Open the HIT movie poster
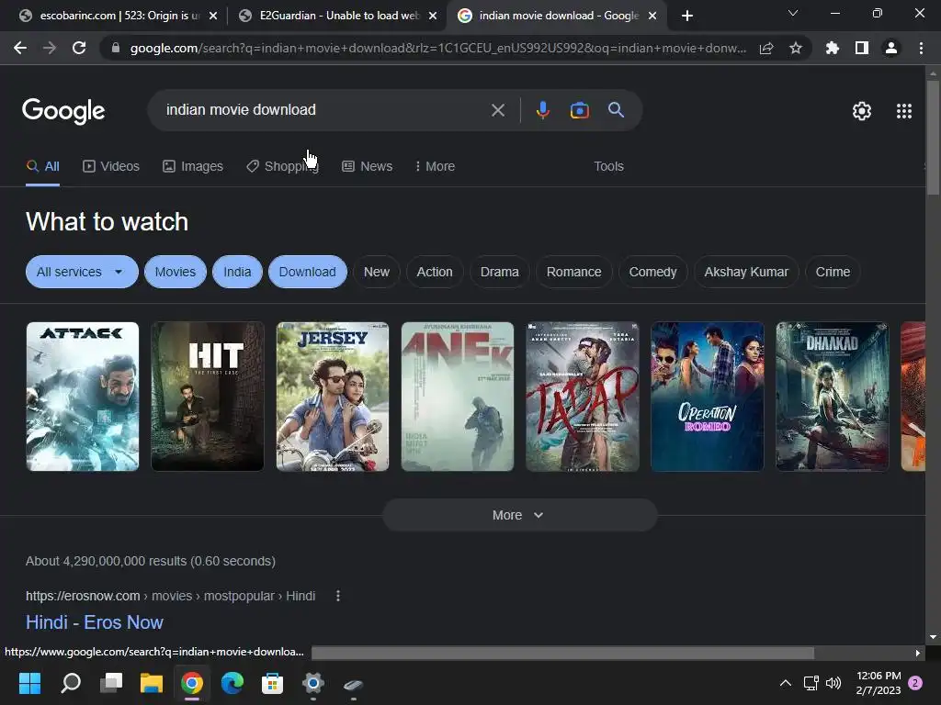Screen dimensions: 941x705 tap(207, 397)
